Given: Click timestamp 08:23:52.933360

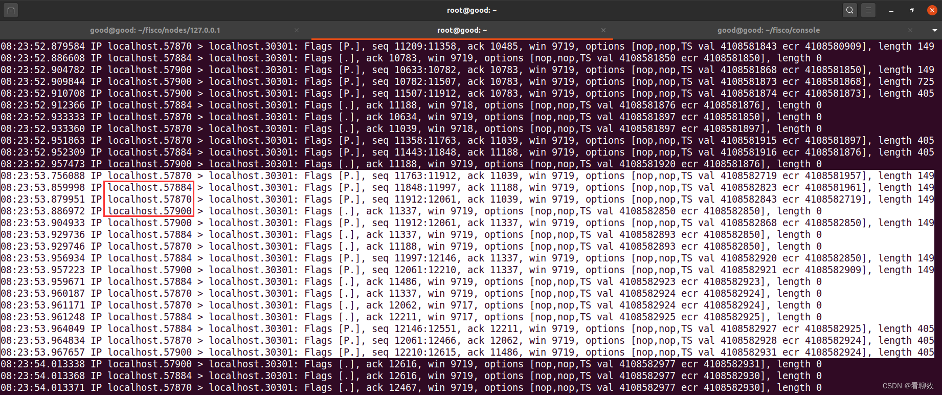Looking at the screenshot, I should point(43,129).
